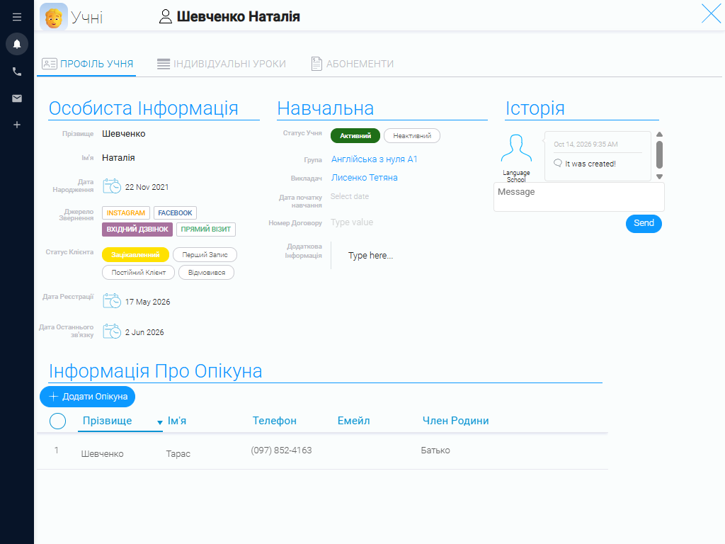Open the hamburger menu in sidebar

[x=17, y=17]
